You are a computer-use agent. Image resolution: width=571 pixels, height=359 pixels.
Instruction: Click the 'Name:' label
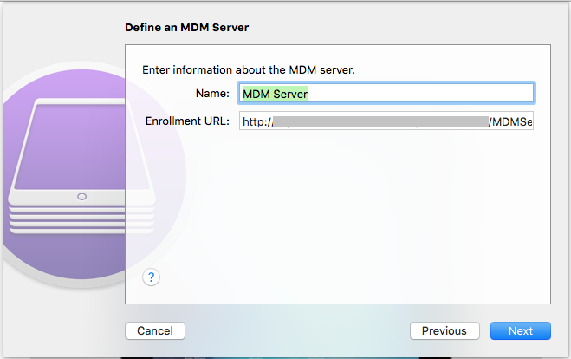(212, 94)
